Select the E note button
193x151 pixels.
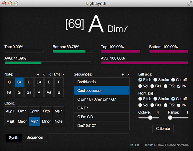pos(49,82)
